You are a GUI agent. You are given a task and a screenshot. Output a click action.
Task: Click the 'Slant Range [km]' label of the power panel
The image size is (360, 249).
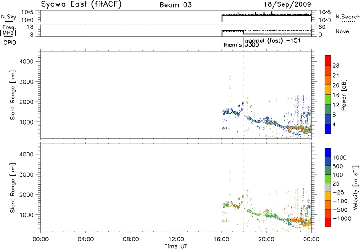tap(13, 95)
